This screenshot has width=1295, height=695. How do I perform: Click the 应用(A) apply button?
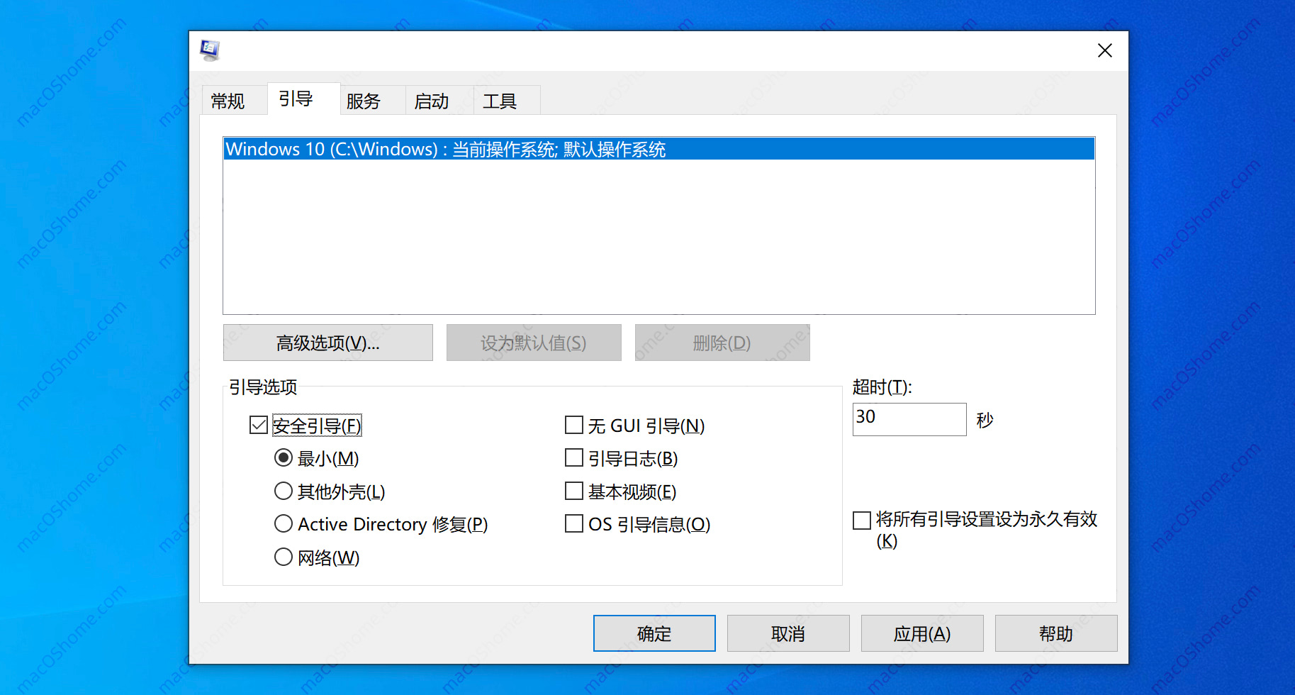coord(922,633)
